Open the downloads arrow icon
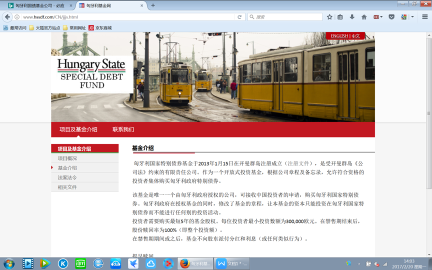 click(x=352, y=17)
